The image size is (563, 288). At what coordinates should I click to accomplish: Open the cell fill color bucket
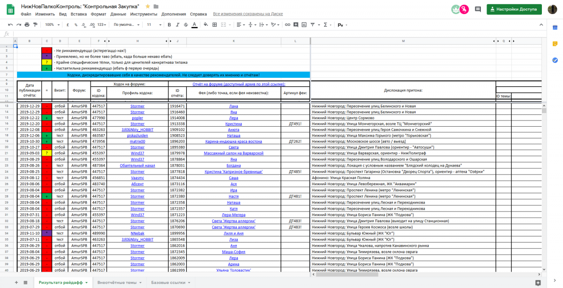[206, 24]
